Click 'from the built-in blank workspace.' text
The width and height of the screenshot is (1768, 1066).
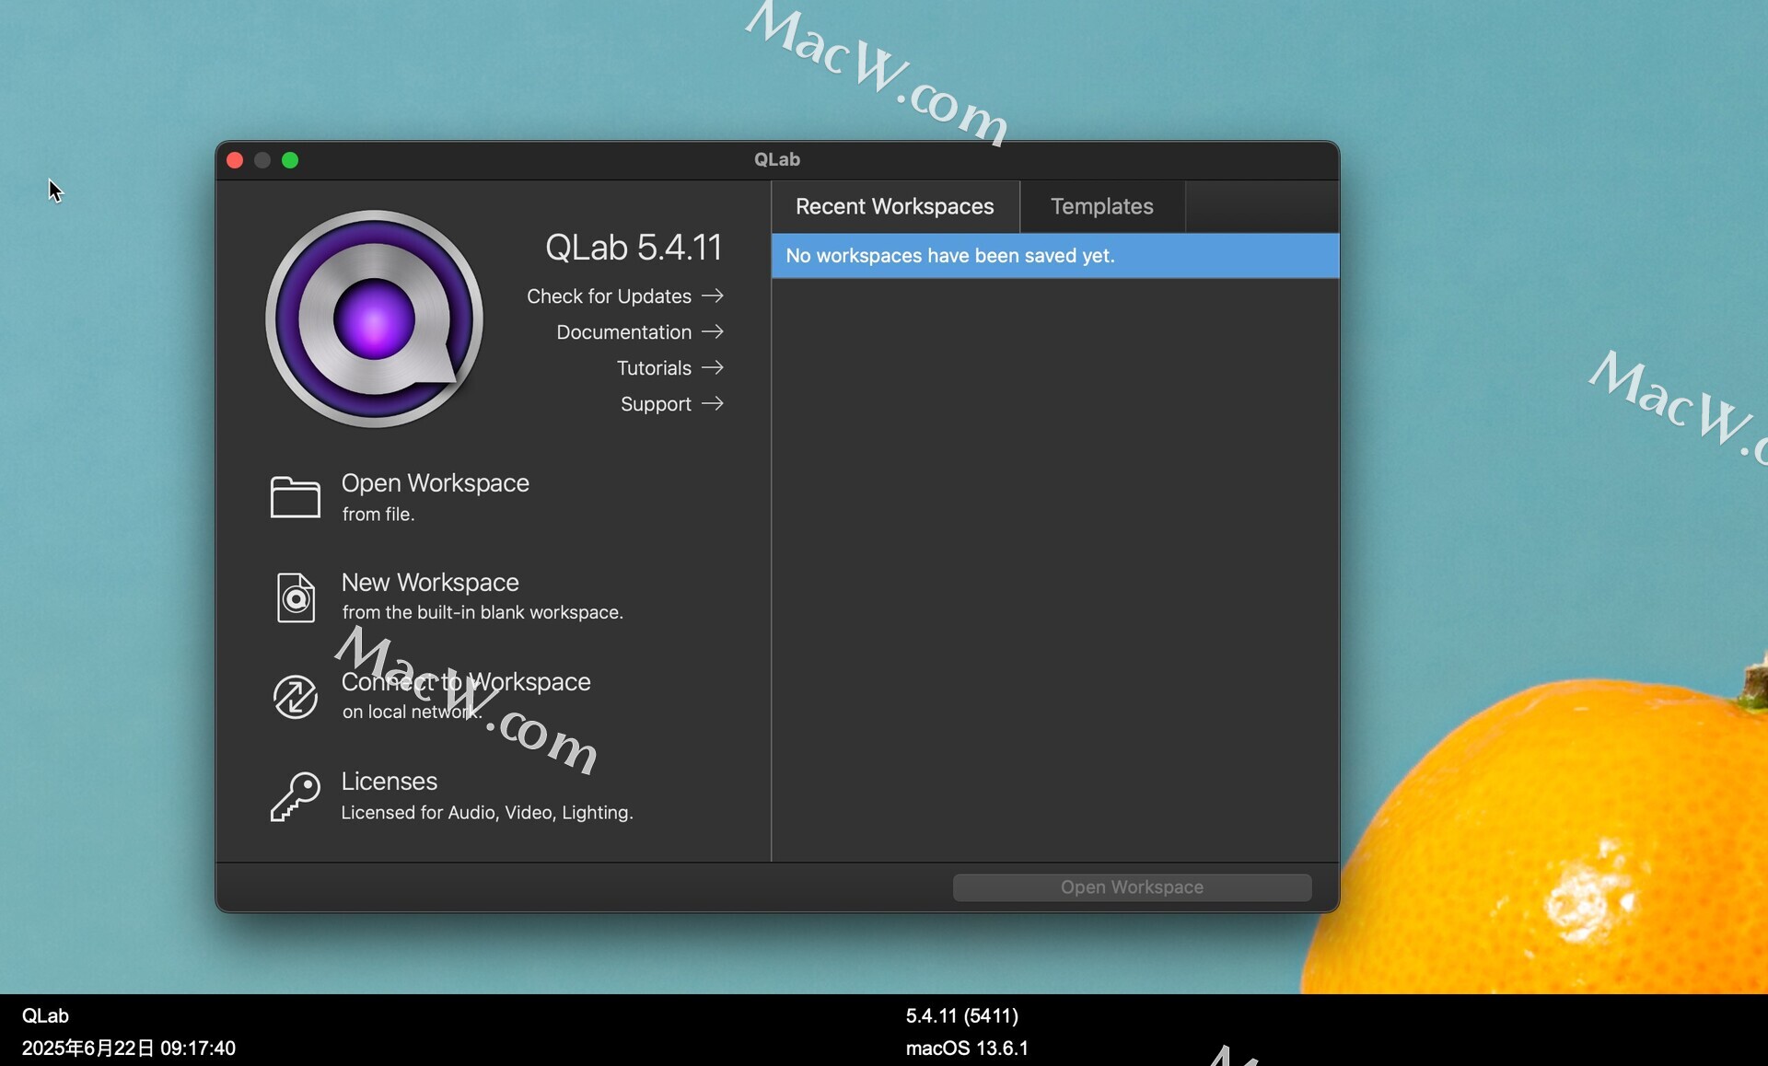tap(483, 612)
